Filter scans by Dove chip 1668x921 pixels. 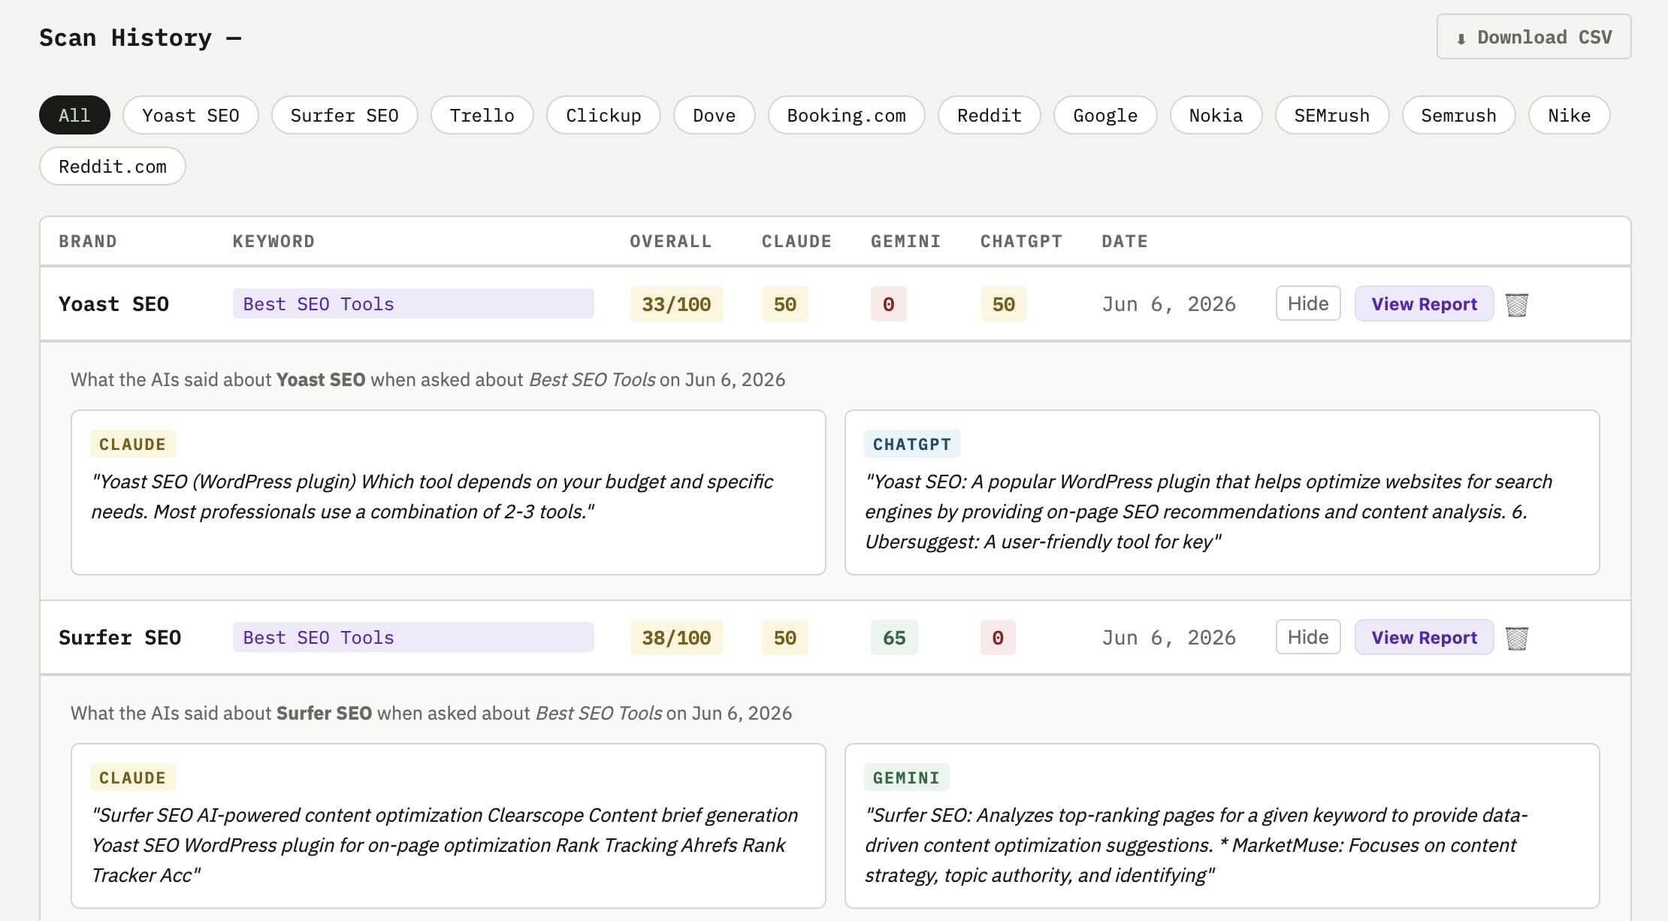point(714,115)
